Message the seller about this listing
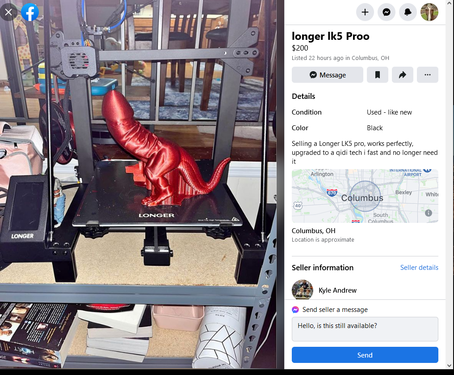This screenshot has width=454, height=375. (327, 75)
